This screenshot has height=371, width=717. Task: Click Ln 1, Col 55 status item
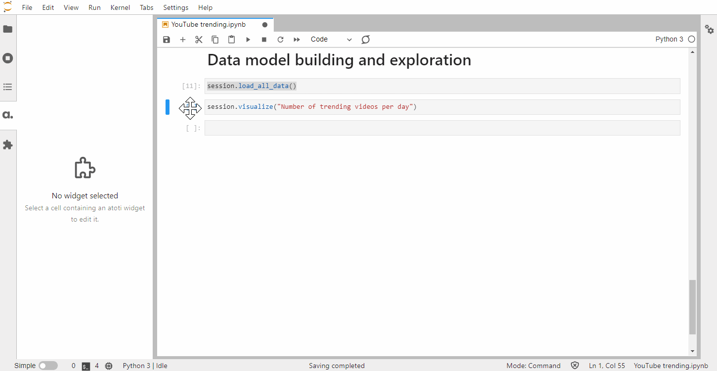click(607, 366)
